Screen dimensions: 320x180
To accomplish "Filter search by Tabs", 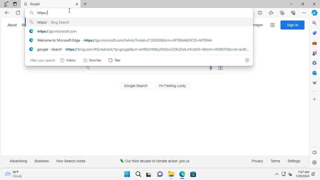I will 114,60.
